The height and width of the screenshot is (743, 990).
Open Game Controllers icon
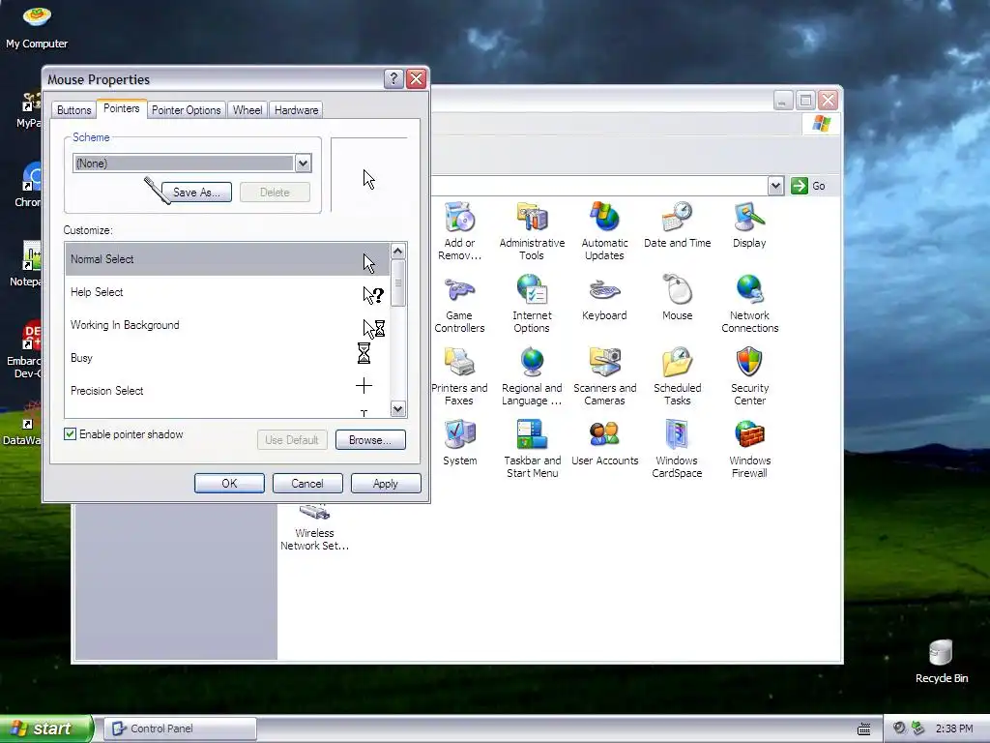459,304
